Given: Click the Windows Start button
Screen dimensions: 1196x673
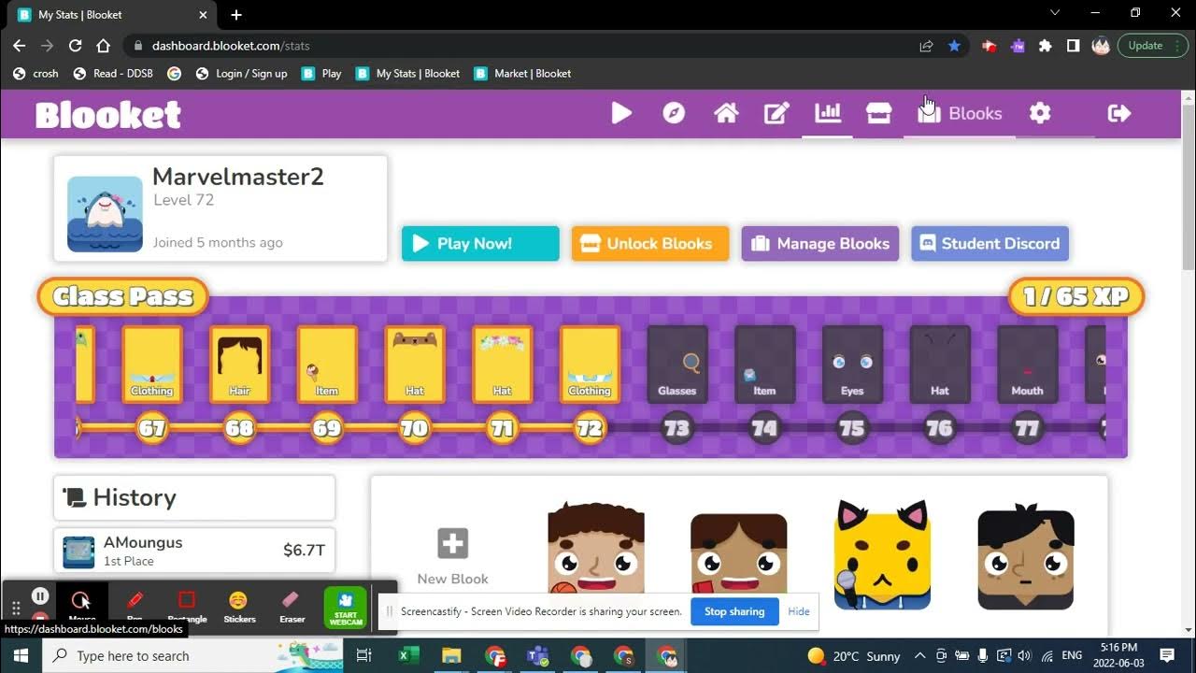Looking at the screenshot, I should click(21, 655).
